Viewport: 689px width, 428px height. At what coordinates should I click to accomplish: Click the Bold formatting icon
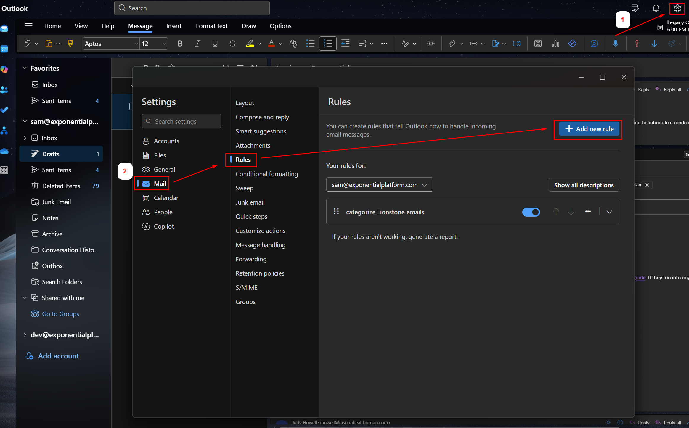(180, 44)
